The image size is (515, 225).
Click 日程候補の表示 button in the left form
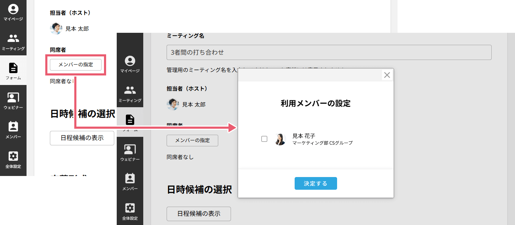82,138
